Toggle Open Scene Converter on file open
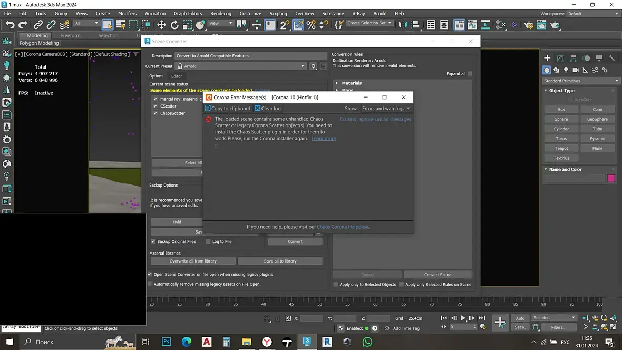This screenshot has width=622, height=350. pyautogui.click(x=150, y=274)
